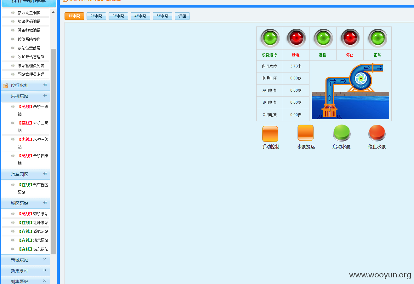Click the red 停止 indicator light
This screenshot has width=414, height=284.
pos(350,38)
